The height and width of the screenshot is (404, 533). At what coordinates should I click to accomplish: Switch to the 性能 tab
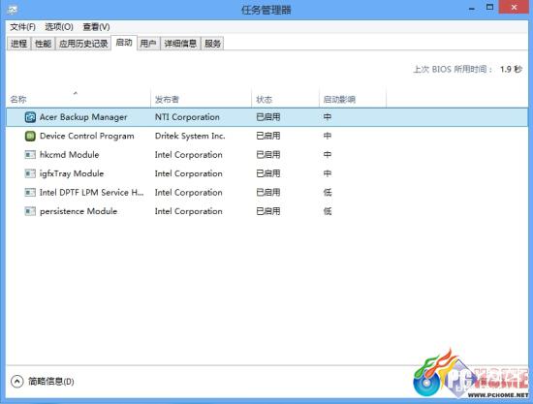coord(44,44)
